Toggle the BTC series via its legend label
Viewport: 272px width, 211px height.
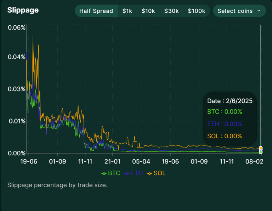114,173
